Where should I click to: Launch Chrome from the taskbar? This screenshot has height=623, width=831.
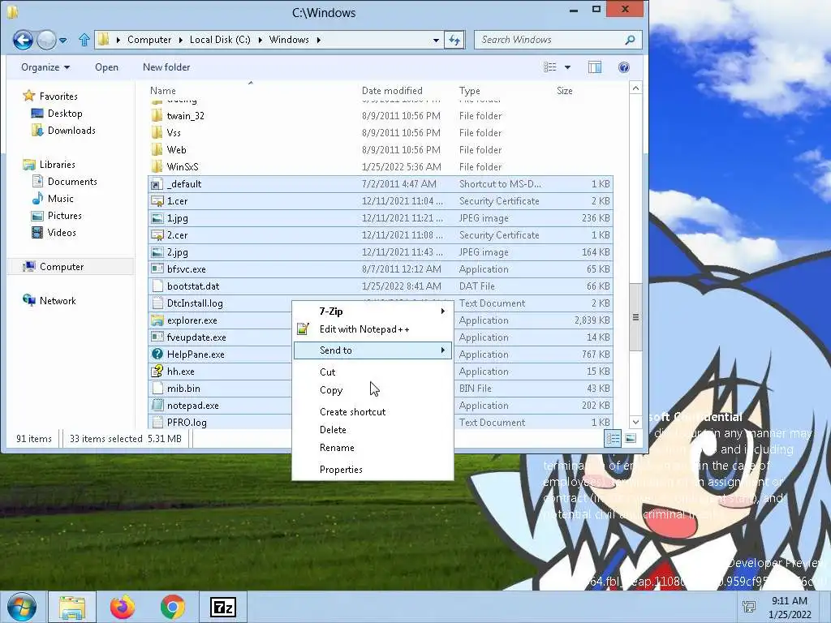click(172, 607)
